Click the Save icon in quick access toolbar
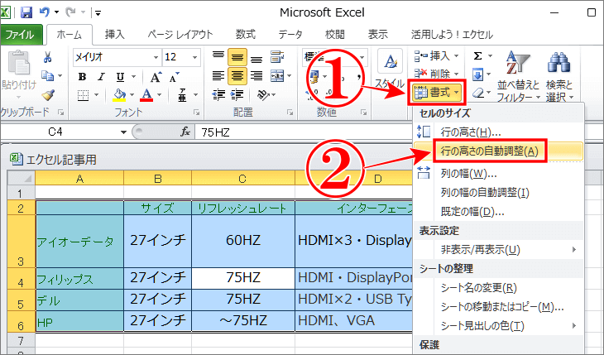The image size is (604, 355). click(x=26, y=12)
